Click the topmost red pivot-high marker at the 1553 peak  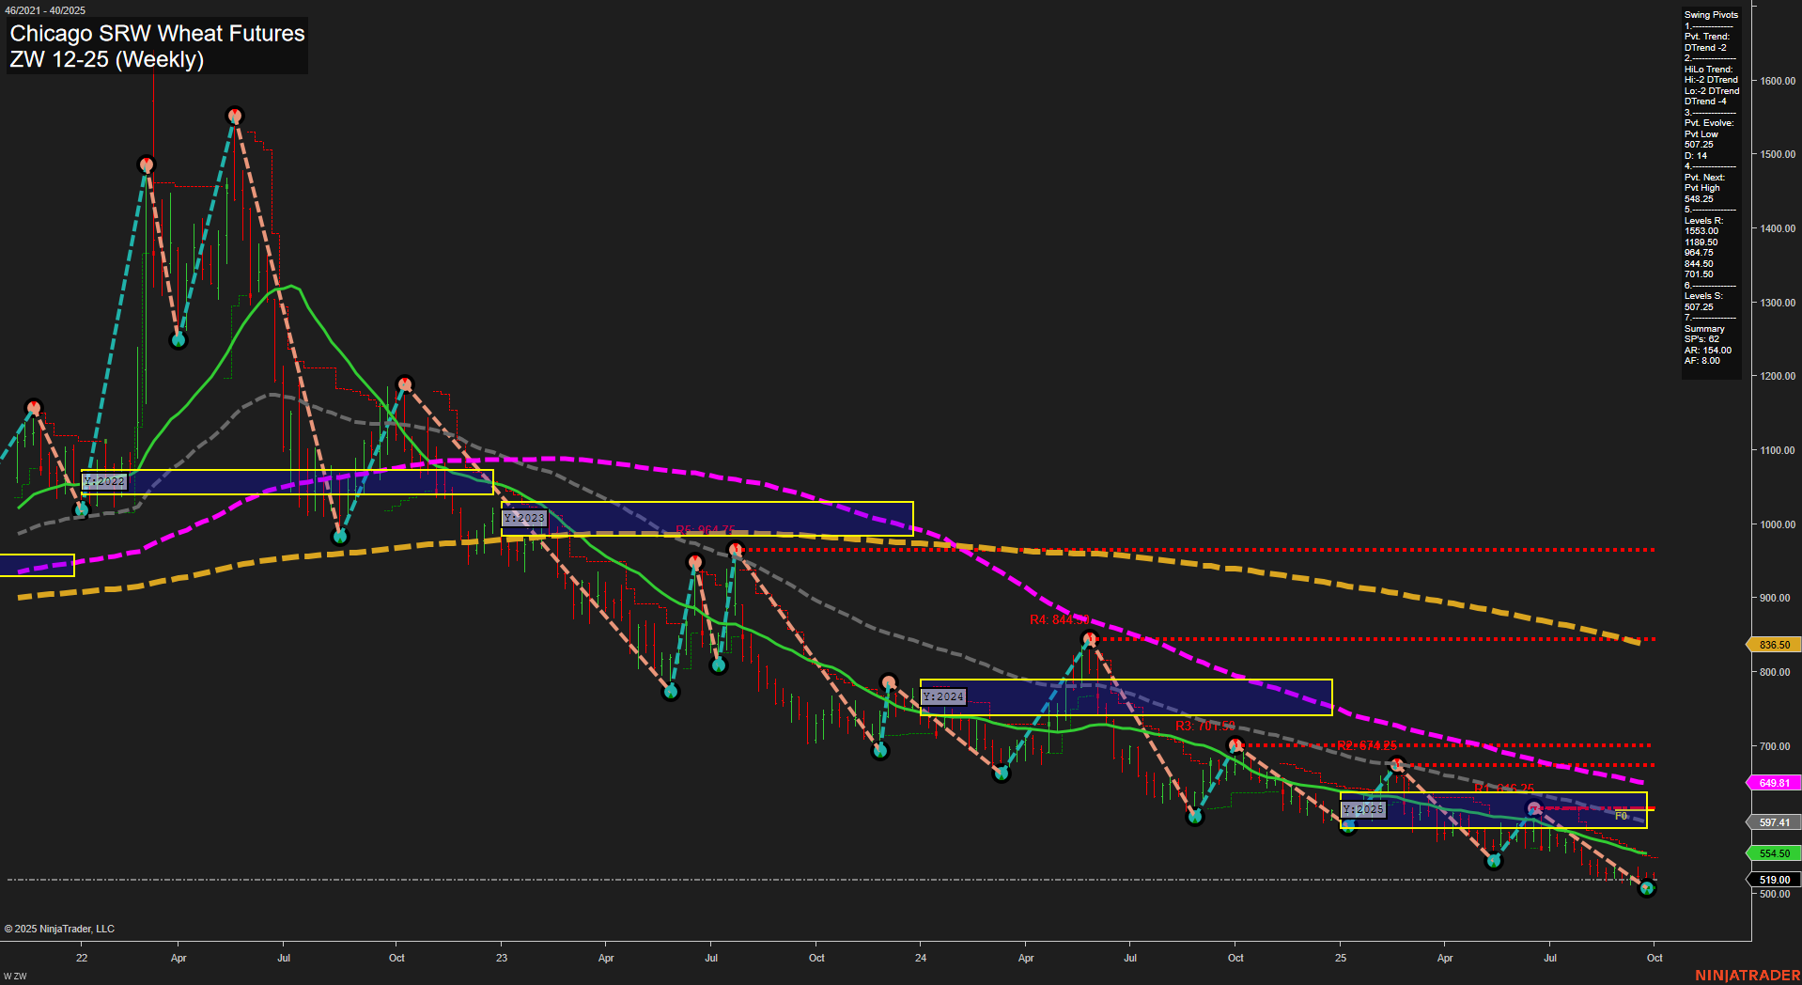[235, 115]
